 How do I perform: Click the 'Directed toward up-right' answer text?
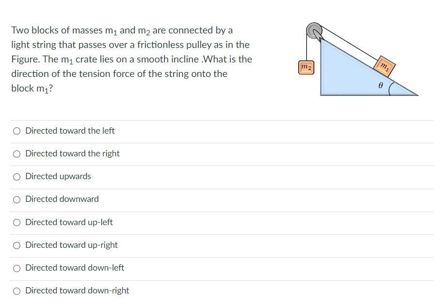[71, 245]
